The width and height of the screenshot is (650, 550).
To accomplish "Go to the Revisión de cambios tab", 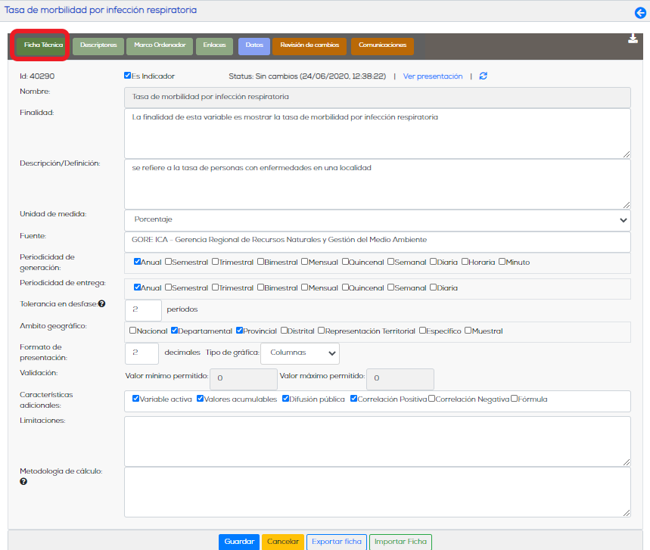I will (309, 46).
